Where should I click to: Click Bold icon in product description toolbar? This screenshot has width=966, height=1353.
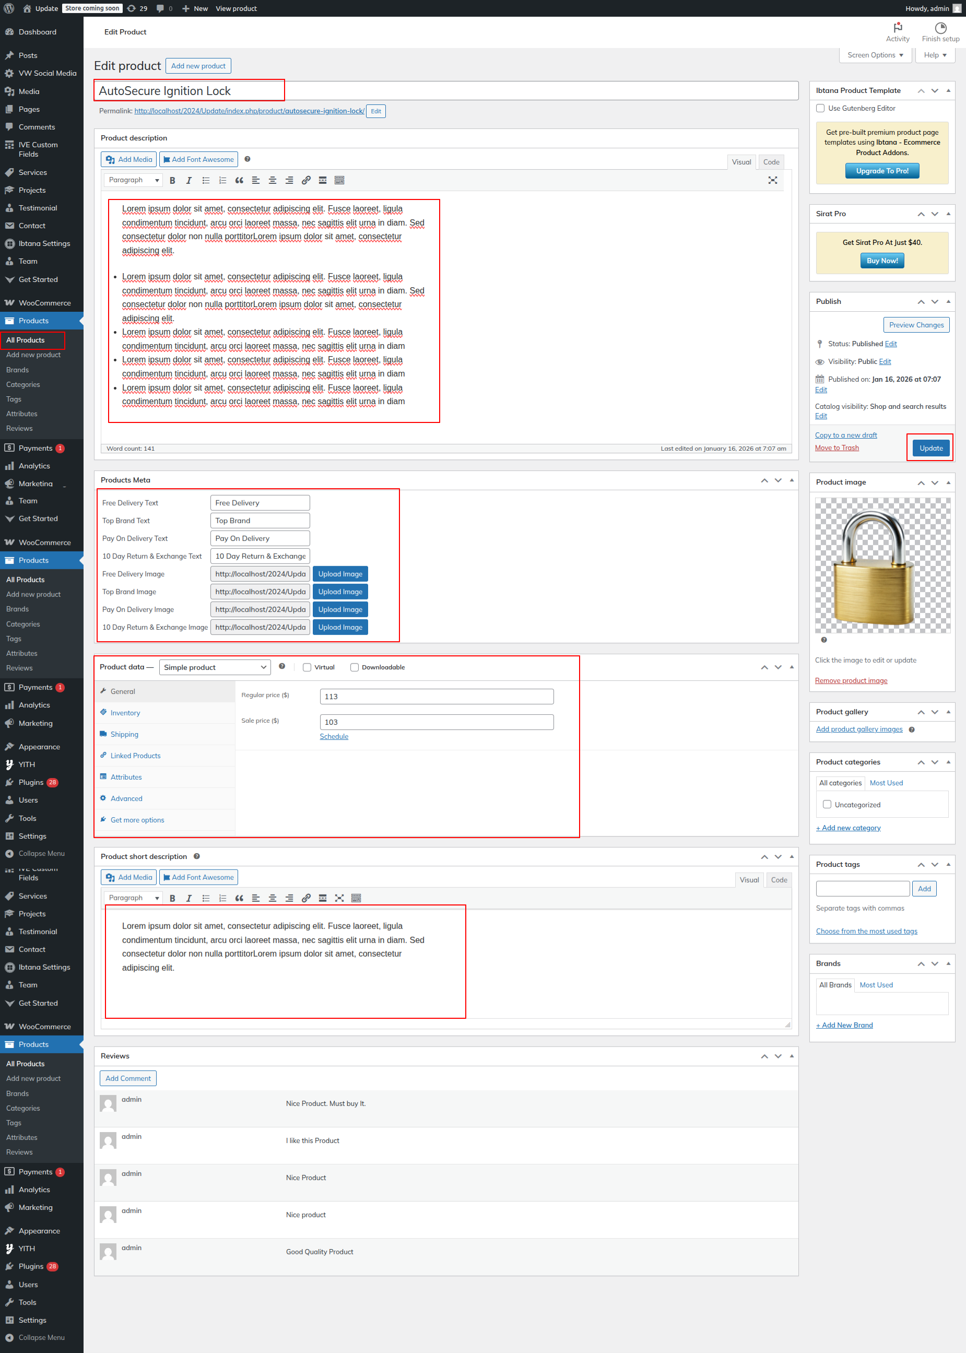[x=172, y=180]
